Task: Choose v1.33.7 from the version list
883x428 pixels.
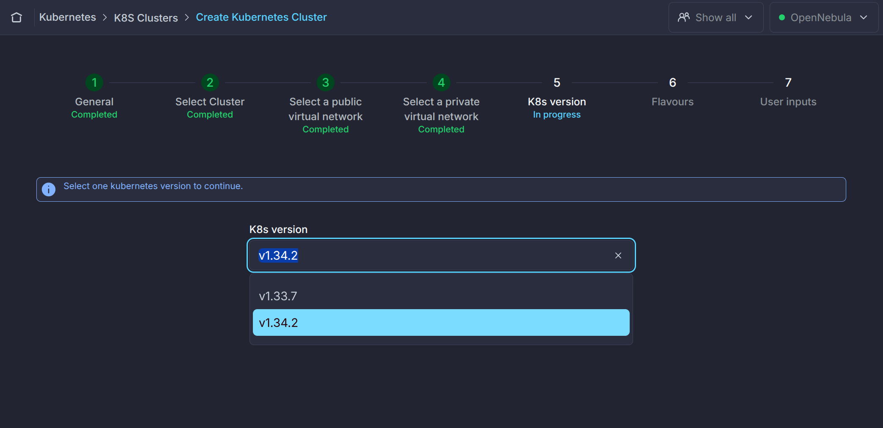Action: pyautogui.click(x=441, y=296)
